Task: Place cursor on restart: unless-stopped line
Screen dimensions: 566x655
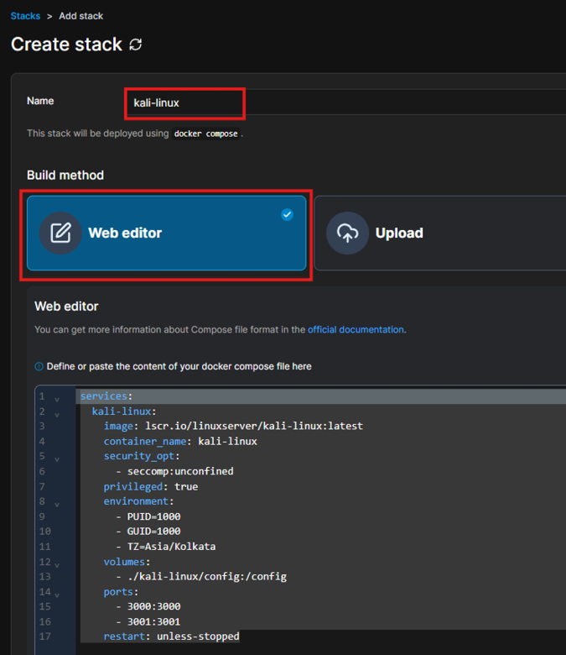Action: [171, 637]
